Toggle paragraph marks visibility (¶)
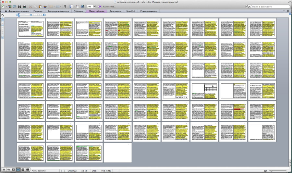The height and width of the screenshot is (173, 292). (65, 6)
